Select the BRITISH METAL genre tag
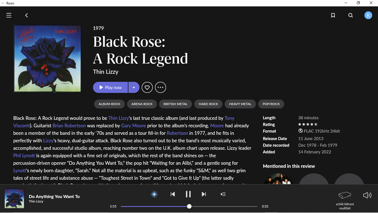The height and width of the screenshot is (213, 378). coord(175,104)
